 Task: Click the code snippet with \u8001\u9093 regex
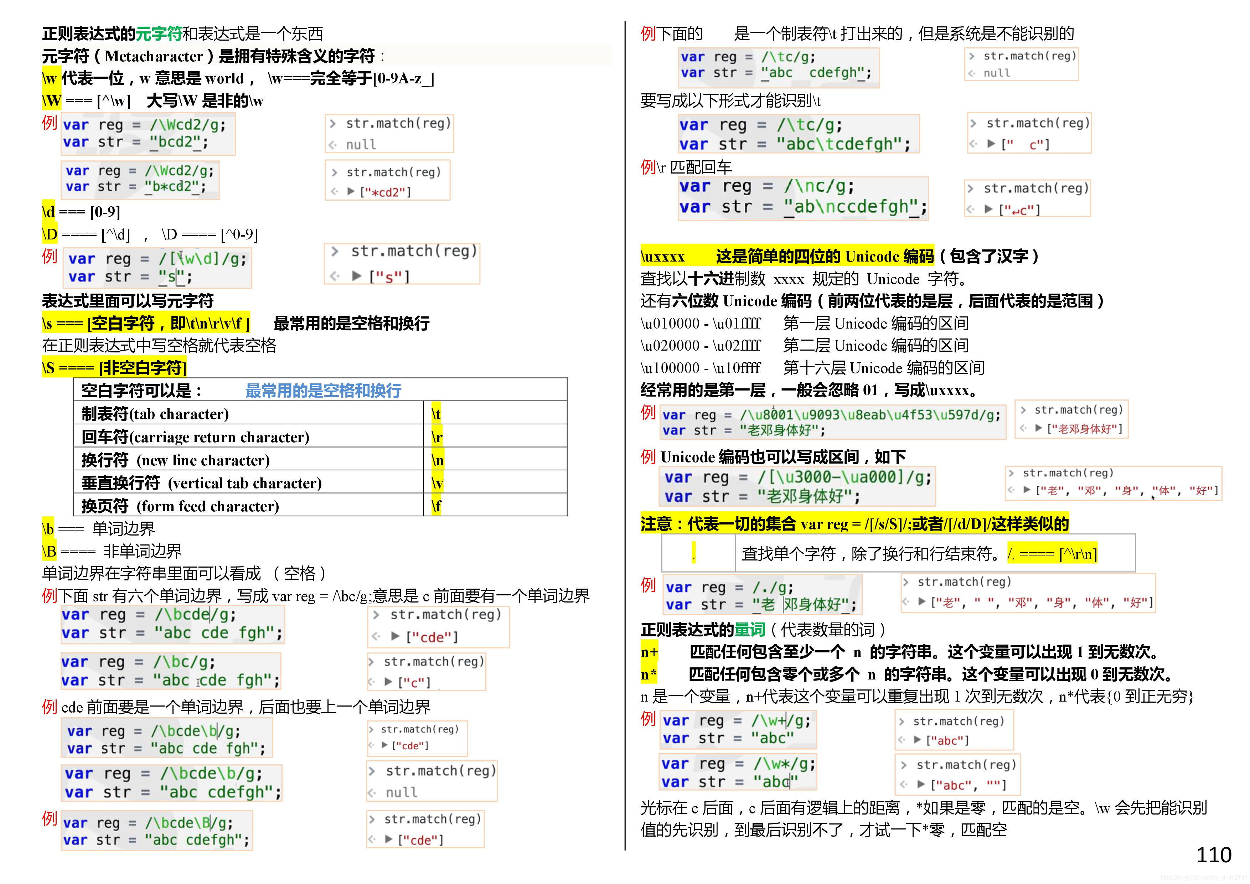[x=832, y=422]
